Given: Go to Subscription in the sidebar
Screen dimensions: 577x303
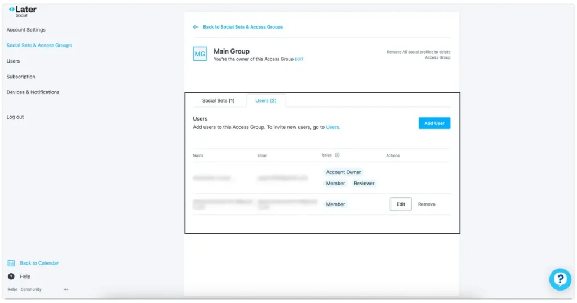Looking at the screenshot, I should pyautogui.click(x=21, y=77).
